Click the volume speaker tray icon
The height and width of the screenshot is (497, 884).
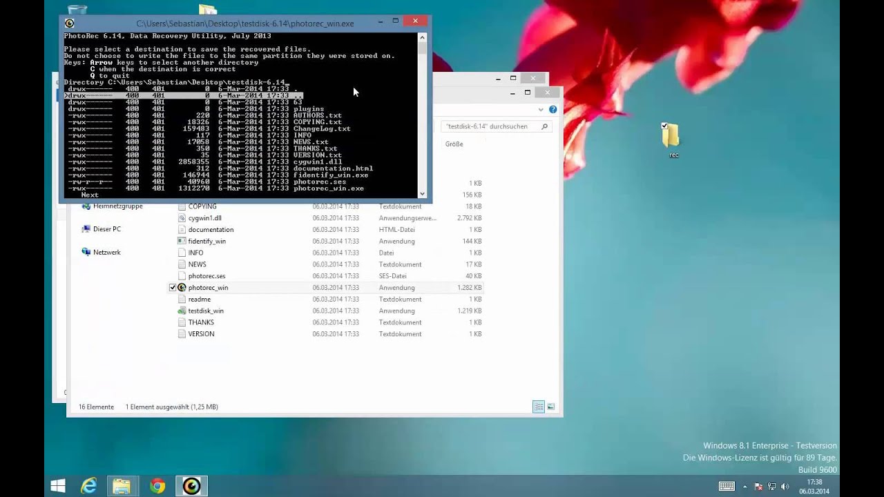(x=785, y=487)
